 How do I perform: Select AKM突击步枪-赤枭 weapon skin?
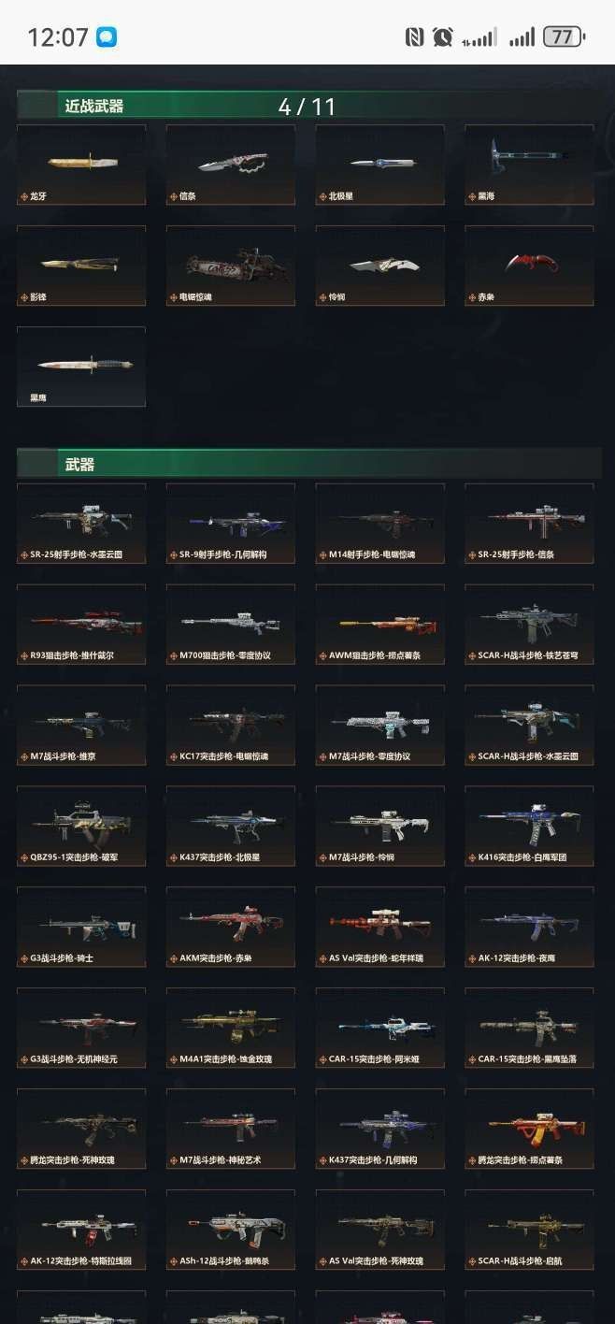click(x=231, y=927)
